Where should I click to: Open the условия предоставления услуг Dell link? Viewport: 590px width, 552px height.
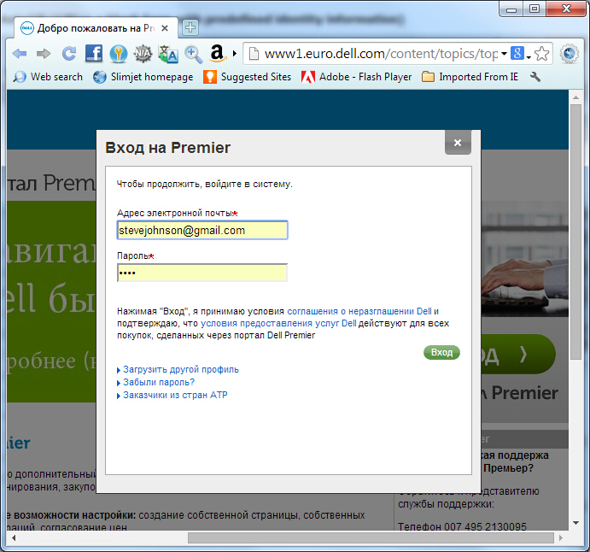tap(278, 324)
